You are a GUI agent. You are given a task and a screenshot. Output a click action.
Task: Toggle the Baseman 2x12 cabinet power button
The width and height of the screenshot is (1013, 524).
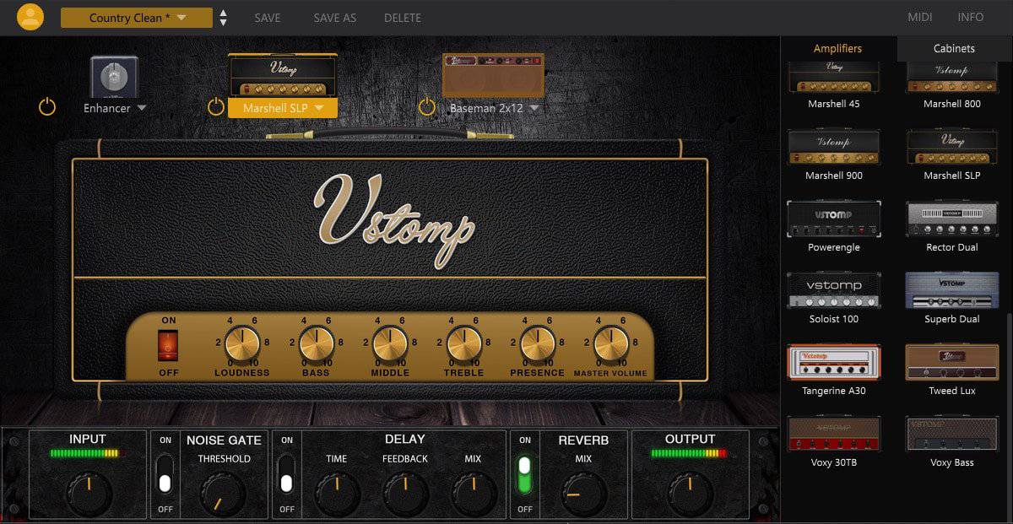(427, 107)
